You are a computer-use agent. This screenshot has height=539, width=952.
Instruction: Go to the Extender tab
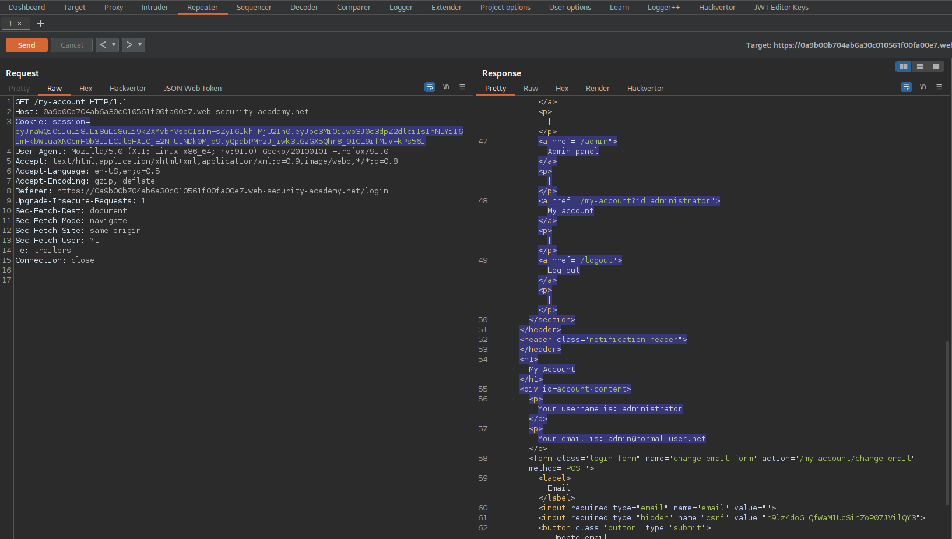[x=447, y=8]
